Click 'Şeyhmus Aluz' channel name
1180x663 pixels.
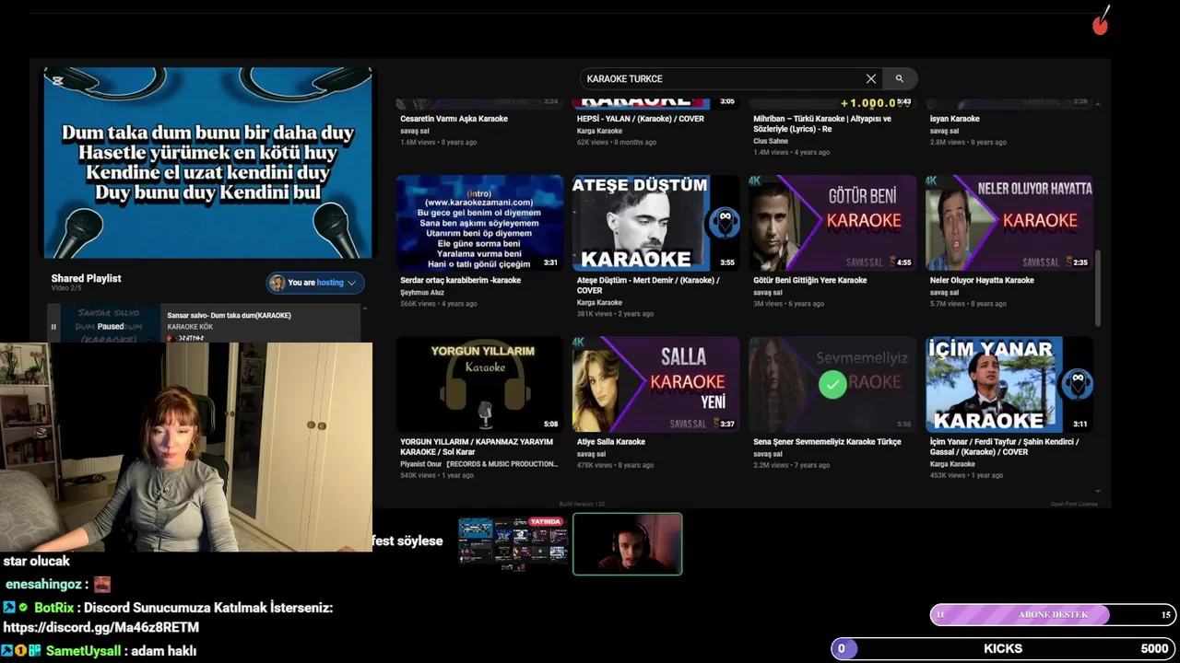(x=422, y=292)
